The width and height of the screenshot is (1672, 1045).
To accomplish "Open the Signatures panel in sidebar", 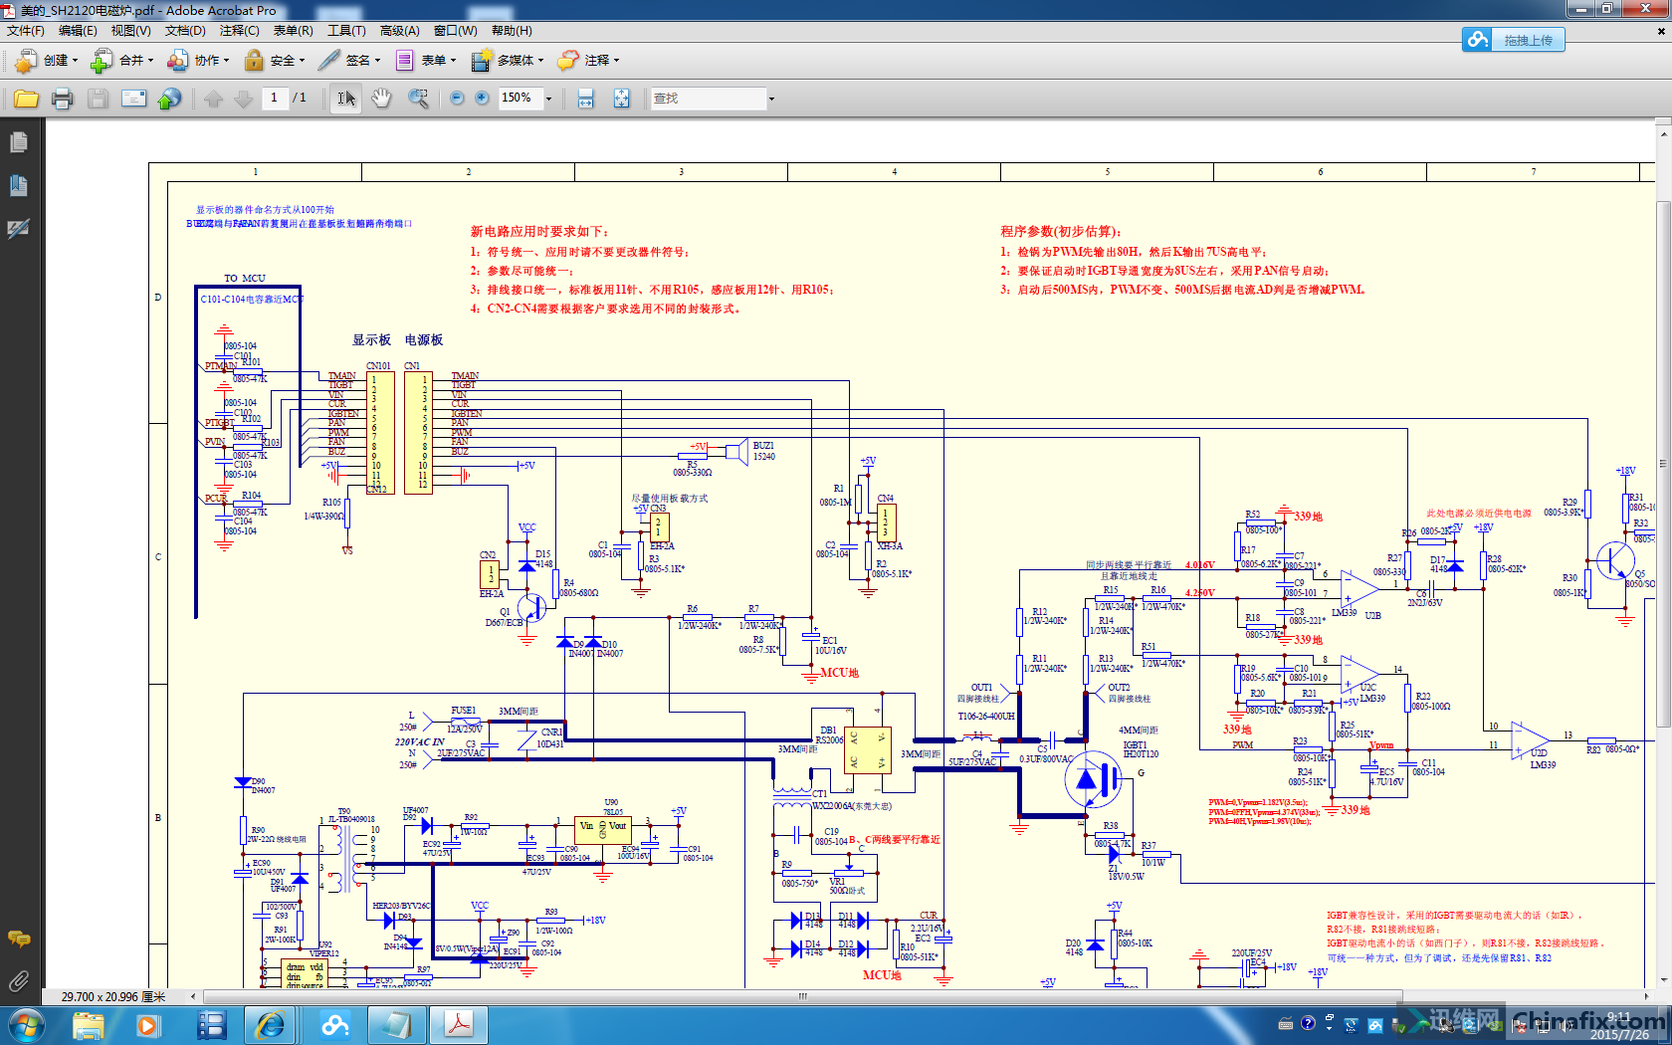I will coord(19,228).
